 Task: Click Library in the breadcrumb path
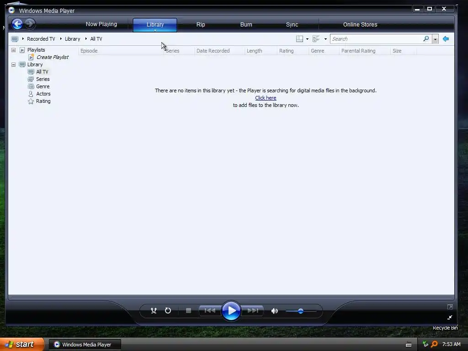73,39
